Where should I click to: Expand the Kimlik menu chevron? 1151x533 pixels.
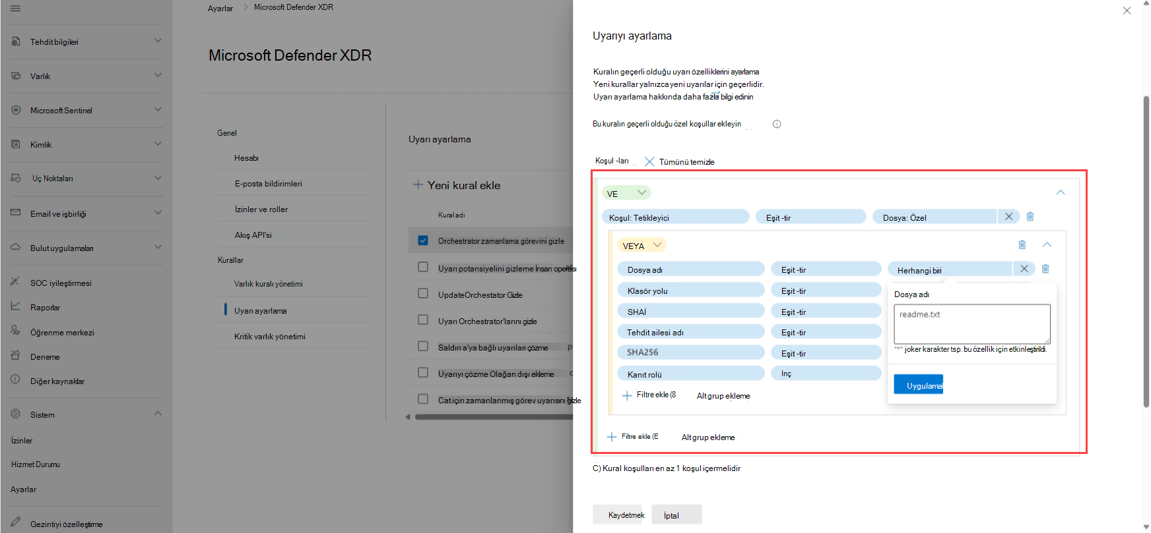[x=158, y=144]
